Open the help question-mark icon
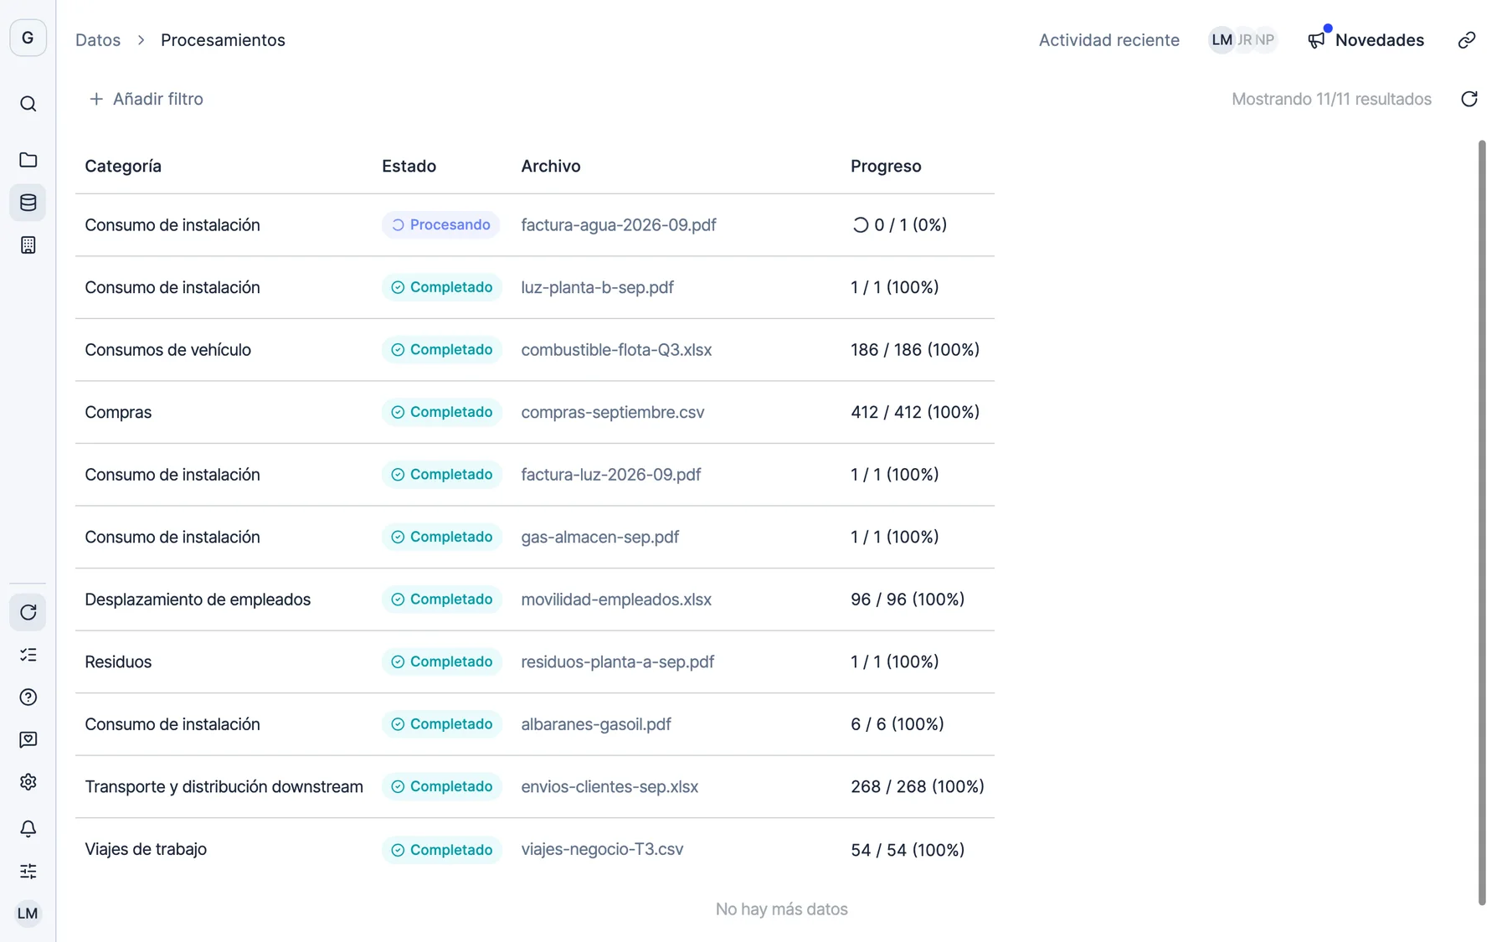The height and width of the screenshot is (942, 1507). (x=28, y=697)
